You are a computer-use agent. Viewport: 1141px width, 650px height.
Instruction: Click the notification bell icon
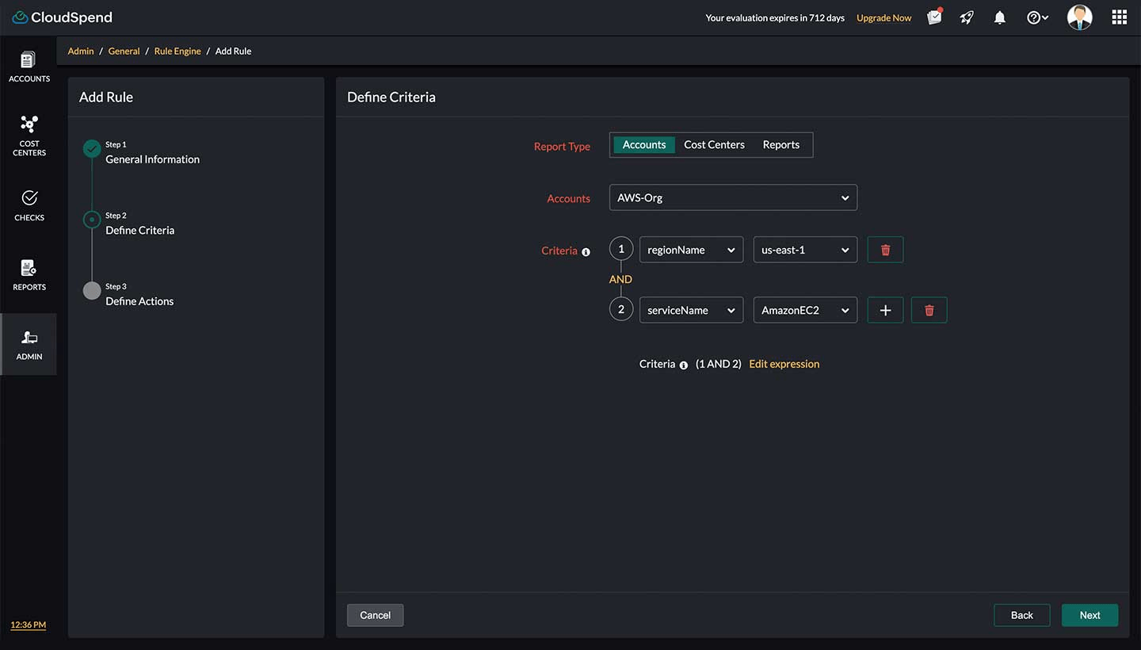click(x=999, y=17)
